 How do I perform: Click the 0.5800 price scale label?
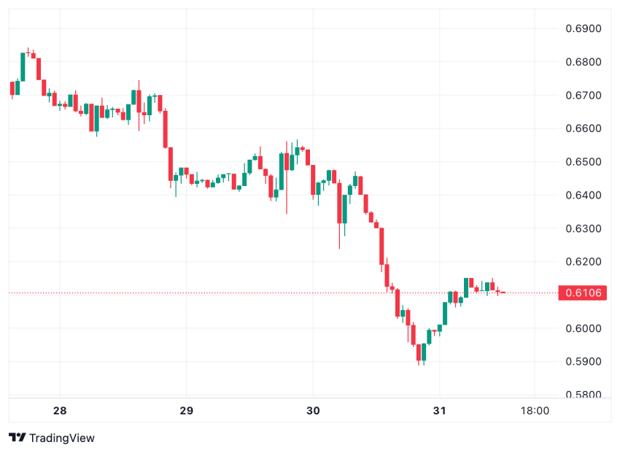584,395
